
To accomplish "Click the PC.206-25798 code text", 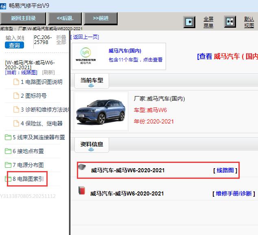I will coord(43,40).
